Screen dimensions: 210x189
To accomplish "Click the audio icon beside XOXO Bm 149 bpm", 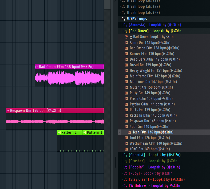I will click(127, 149).
